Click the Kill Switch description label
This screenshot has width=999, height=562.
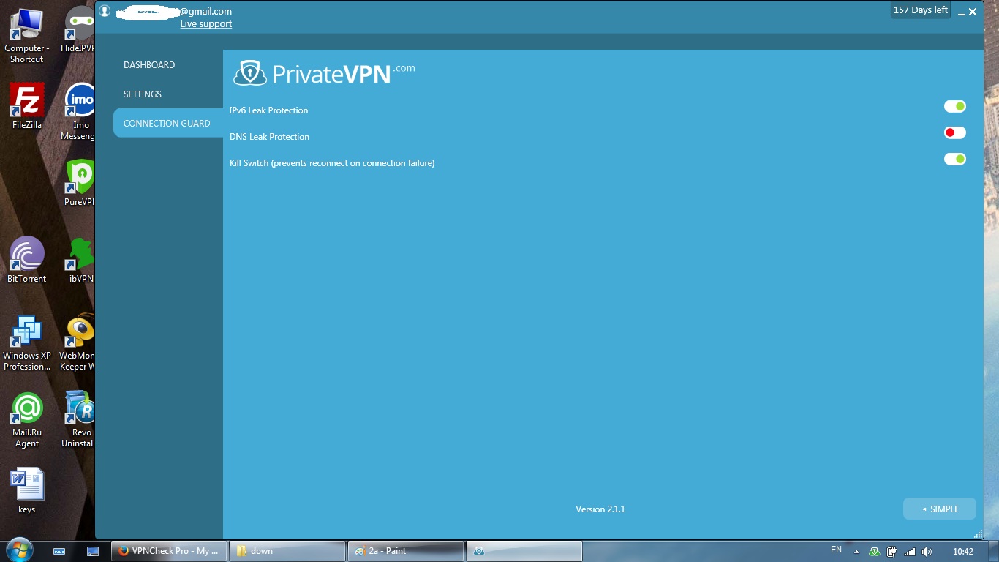(x=332, y=163)
